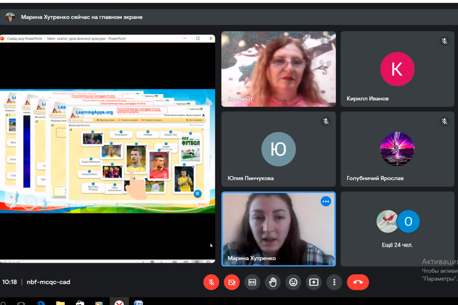The width and height of the screenshot is (458, 305).
Task: Select the grey Ю avatar of Юлия Пинчукова
Action: (x=278, y=149)
